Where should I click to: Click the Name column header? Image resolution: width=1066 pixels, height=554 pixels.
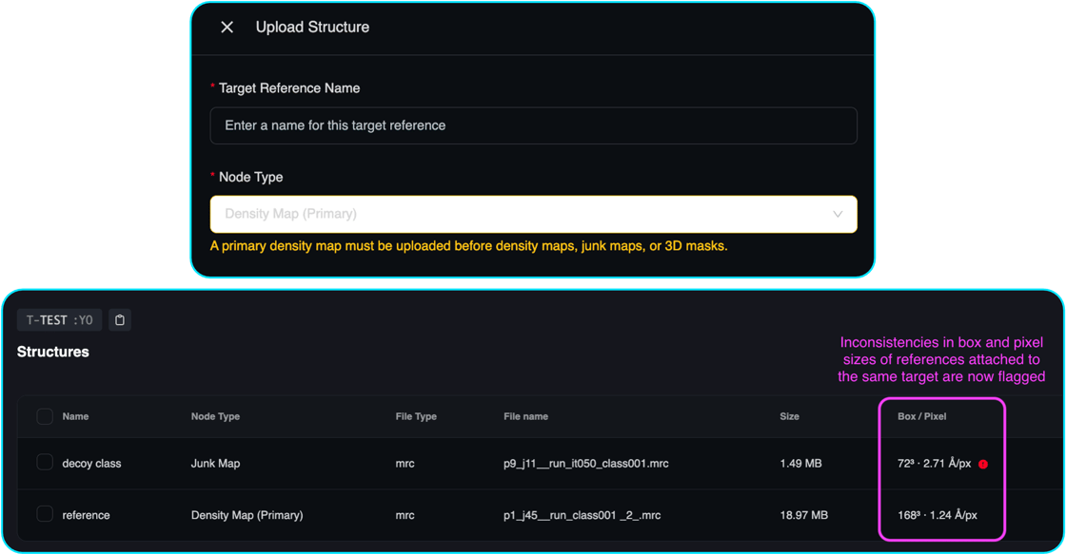click(x=75, y=416)
